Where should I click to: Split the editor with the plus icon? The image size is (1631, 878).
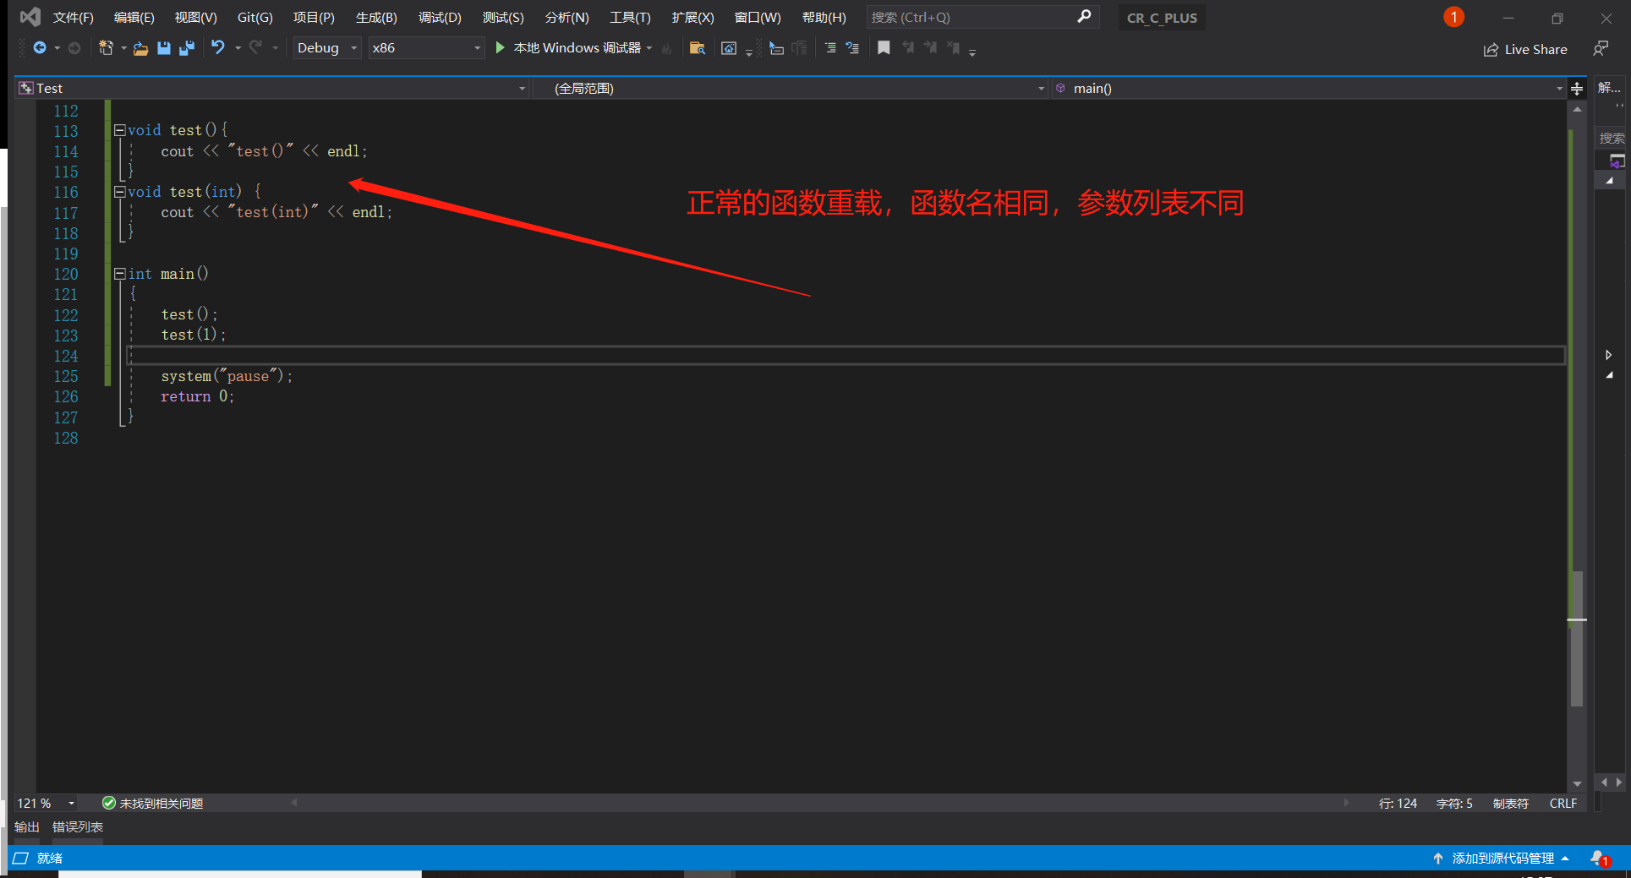pyautogui.click(x=1577, y=88)
